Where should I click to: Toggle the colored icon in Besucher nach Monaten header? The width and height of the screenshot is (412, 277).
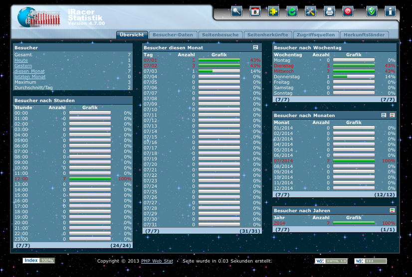coord(392,115)
